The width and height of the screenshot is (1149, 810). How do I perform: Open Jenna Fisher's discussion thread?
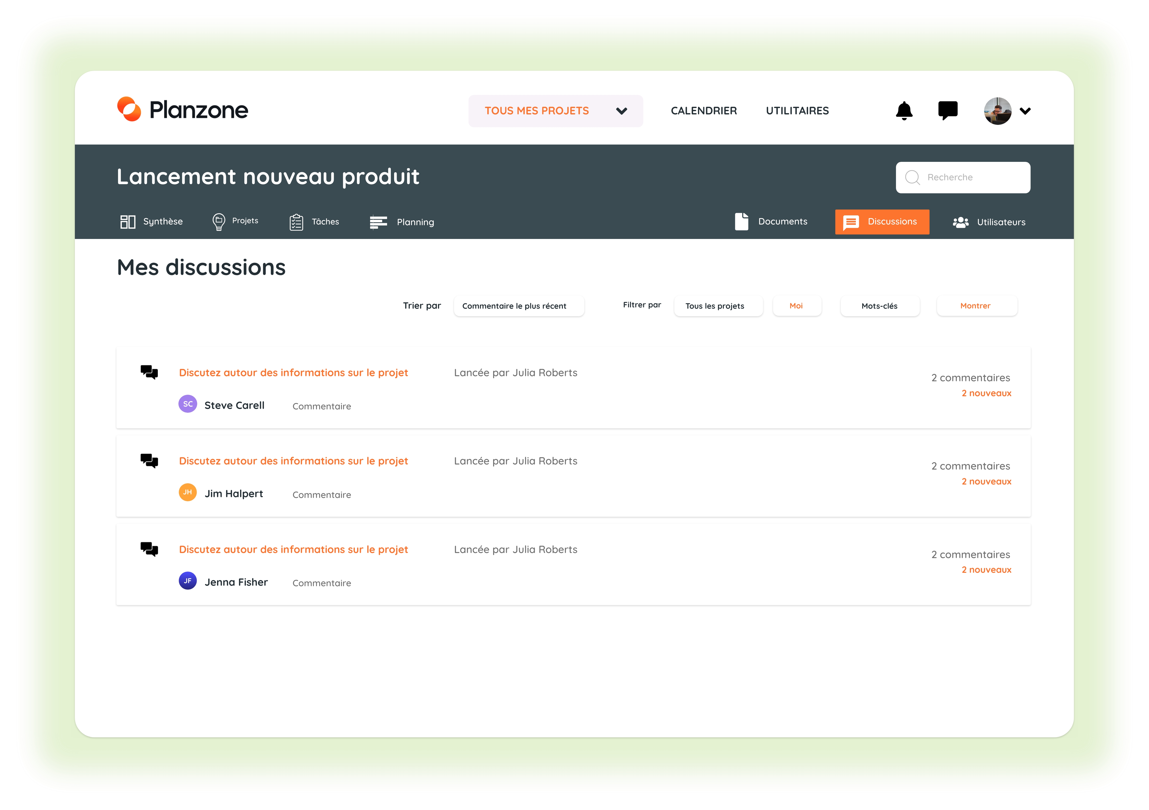click(294, 550)
